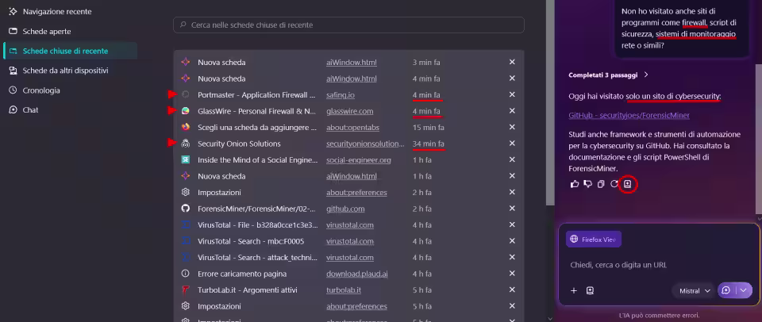Click plus icon to add attachment
The height and width of the screenshot is (322, 762).
point(573,290)
